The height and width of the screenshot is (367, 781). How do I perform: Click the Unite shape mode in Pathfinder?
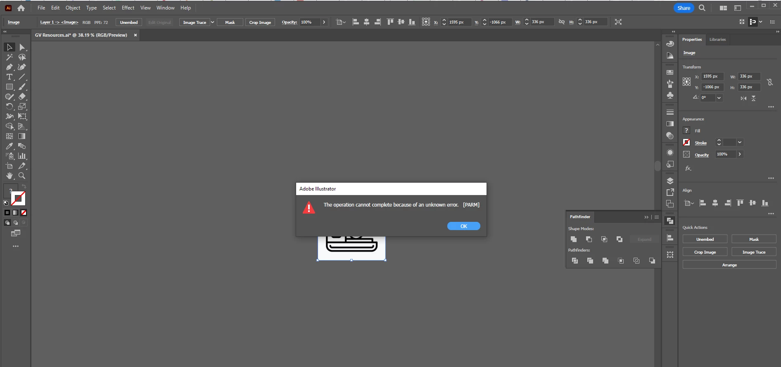point(574,239)
